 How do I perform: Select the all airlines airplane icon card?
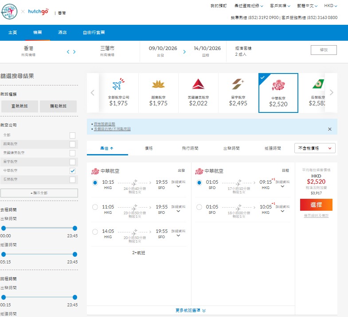tap(118, 93)
